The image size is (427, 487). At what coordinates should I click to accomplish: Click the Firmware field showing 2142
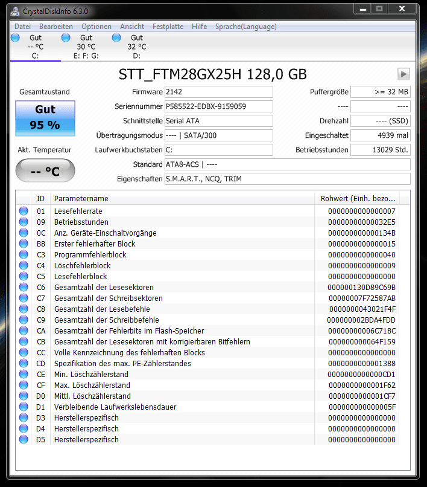218,92
